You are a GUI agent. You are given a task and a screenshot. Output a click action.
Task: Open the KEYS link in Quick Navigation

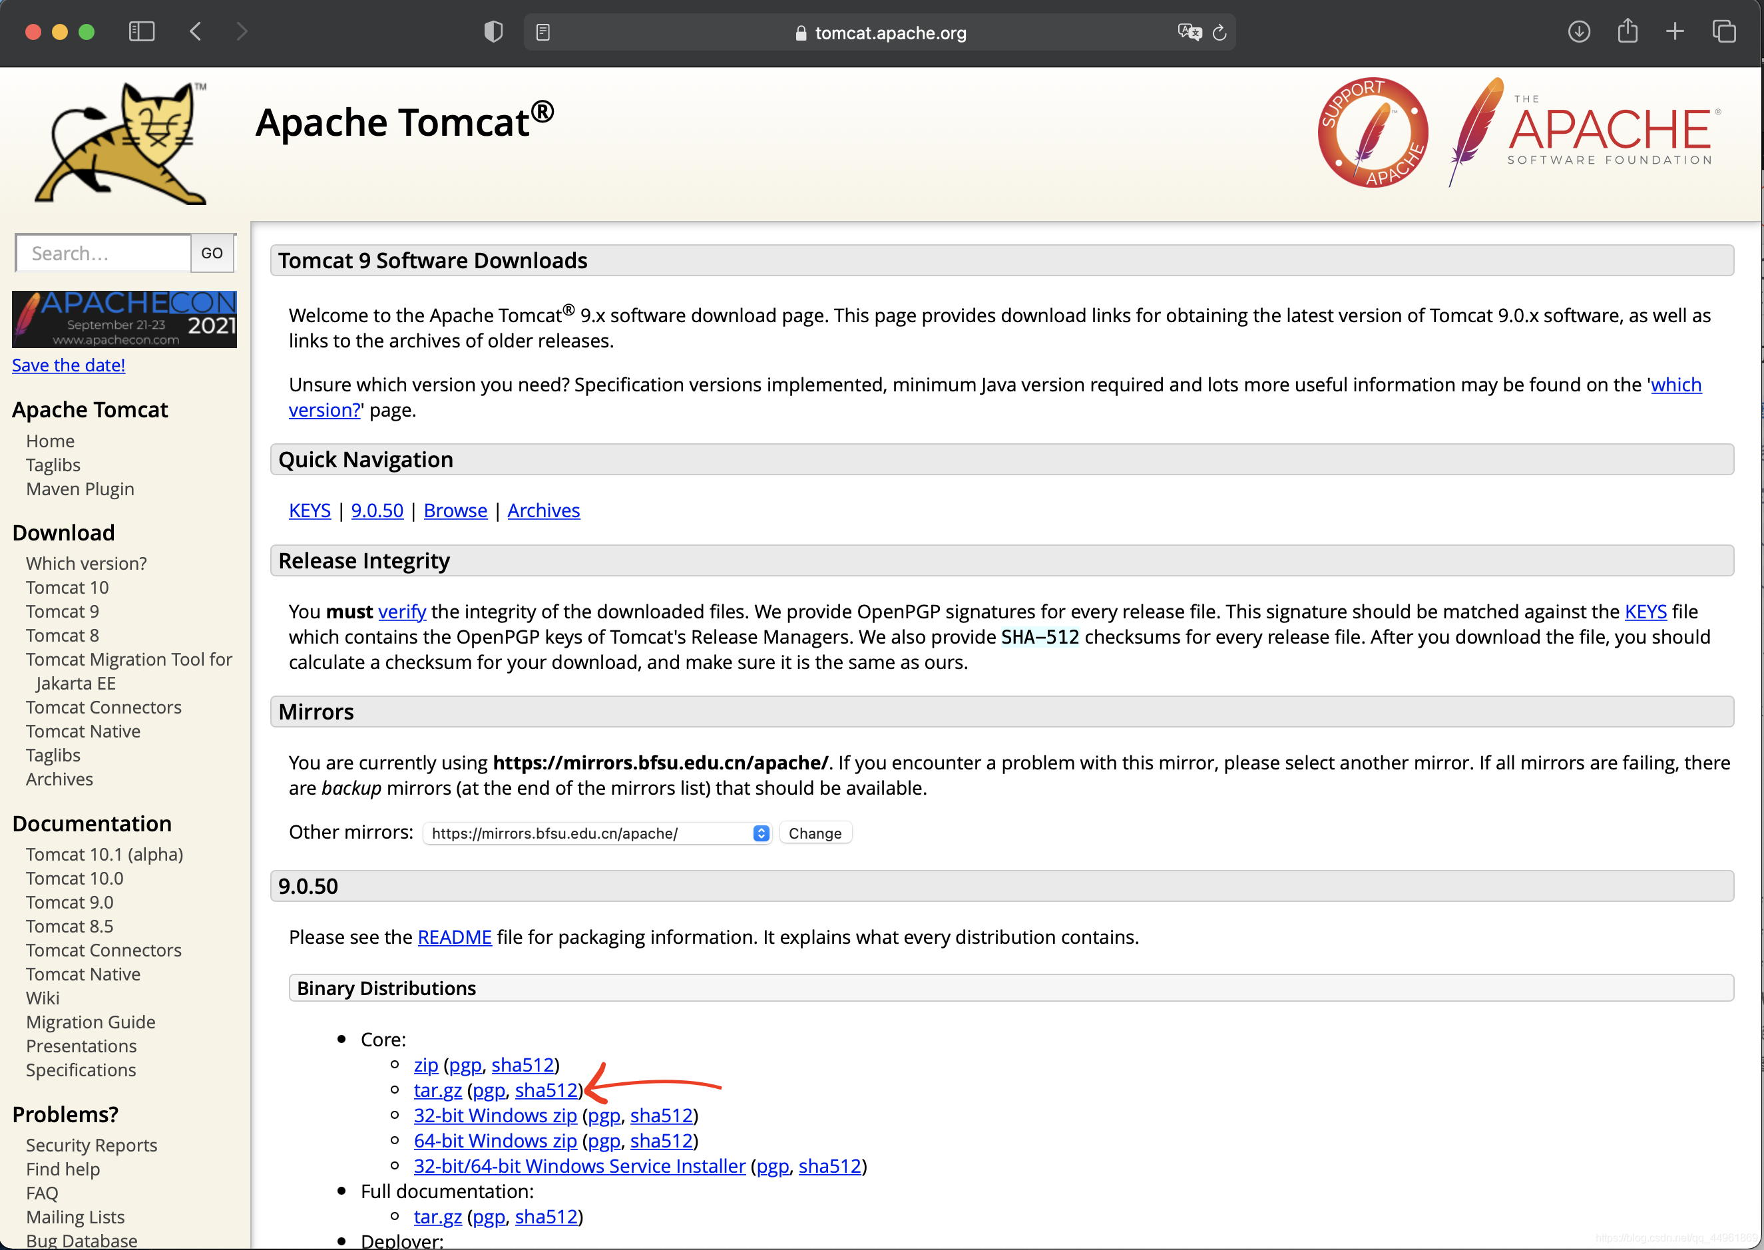pyautogui.click(x=310, y=511)
